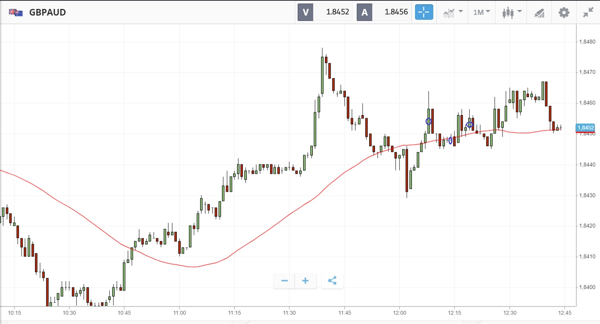The height and width of the screenshot is (324, 600).
Task: Click the 10:30 time axis label
Action: [70, 313]
